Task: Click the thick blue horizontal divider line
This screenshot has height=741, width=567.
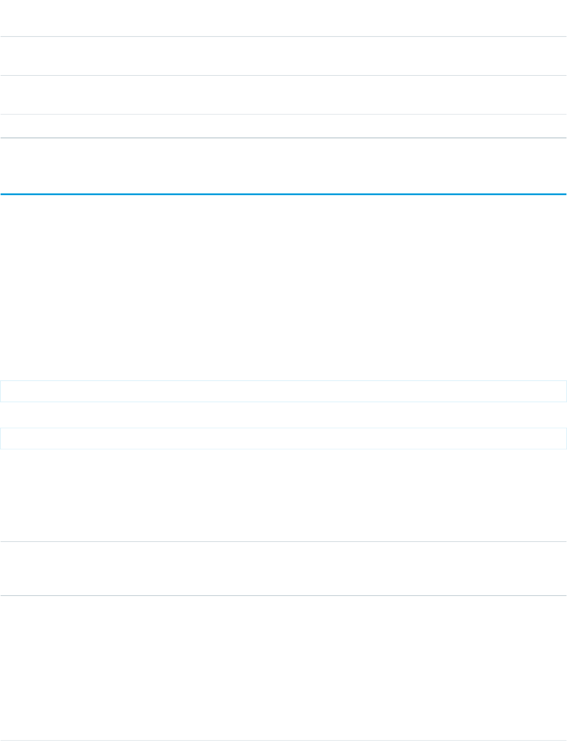Action: 283,194
